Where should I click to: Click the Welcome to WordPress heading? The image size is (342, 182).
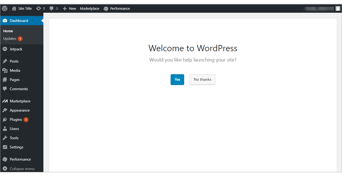[193, 48]
